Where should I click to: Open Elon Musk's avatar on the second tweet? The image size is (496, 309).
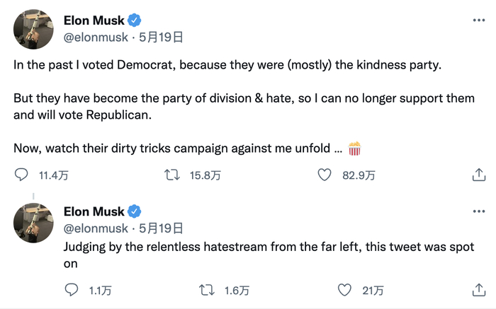tap(34, 223)
